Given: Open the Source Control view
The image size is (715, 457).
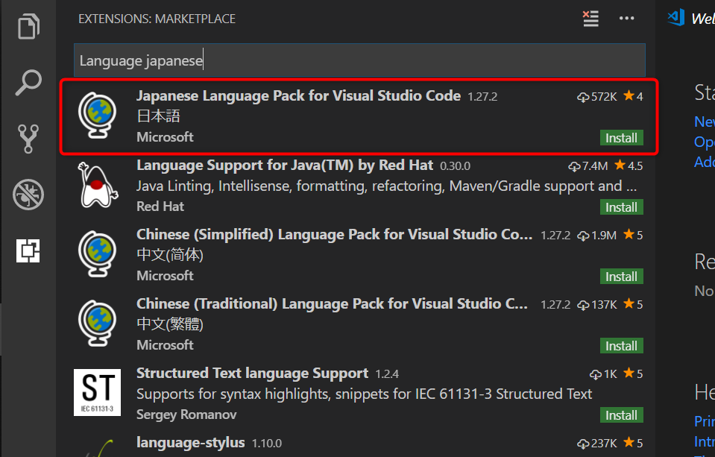Looking at the screenshot, I should coord(28,139).
